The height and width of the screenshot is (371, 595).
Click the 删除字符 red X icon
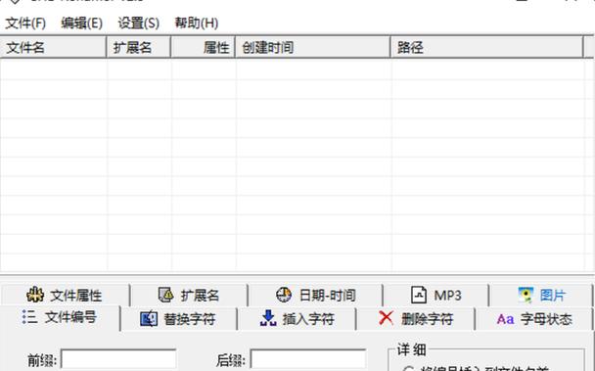[x=387, y=318]
